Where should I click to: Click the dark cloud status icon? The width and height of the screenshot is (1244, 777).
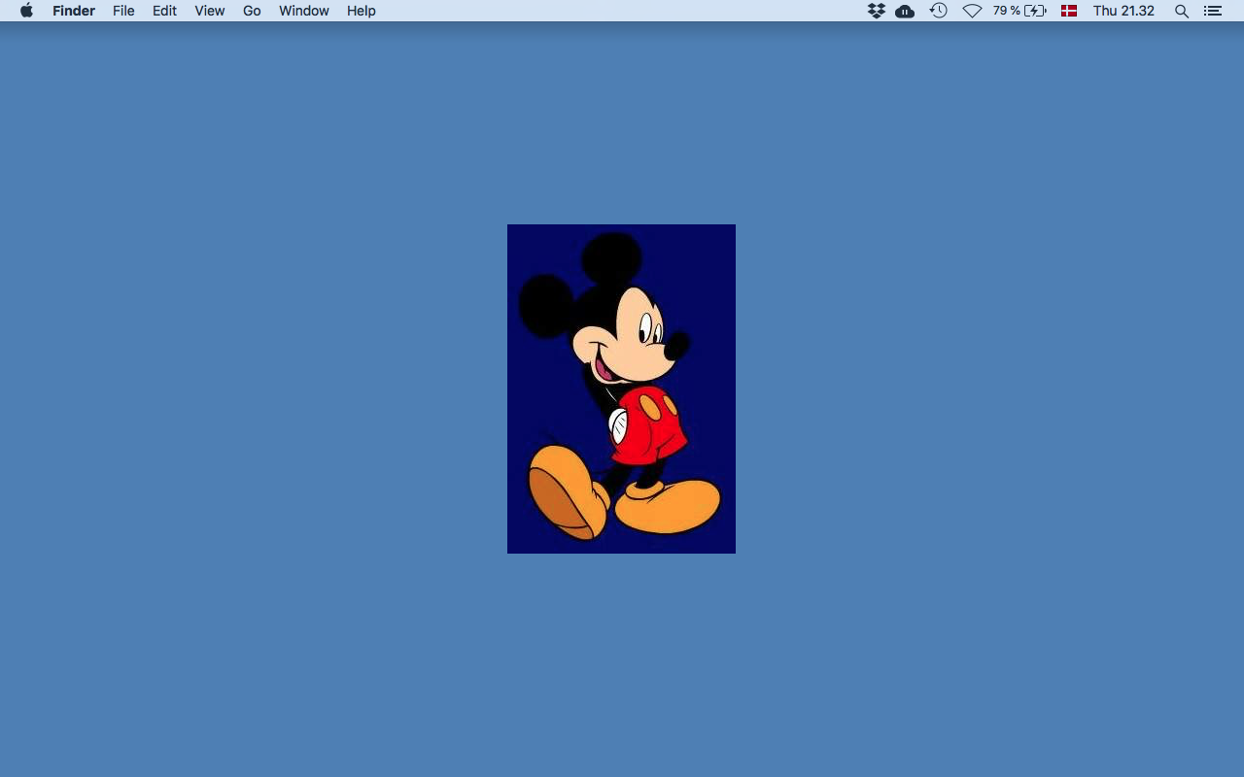(x=905, y=11)
